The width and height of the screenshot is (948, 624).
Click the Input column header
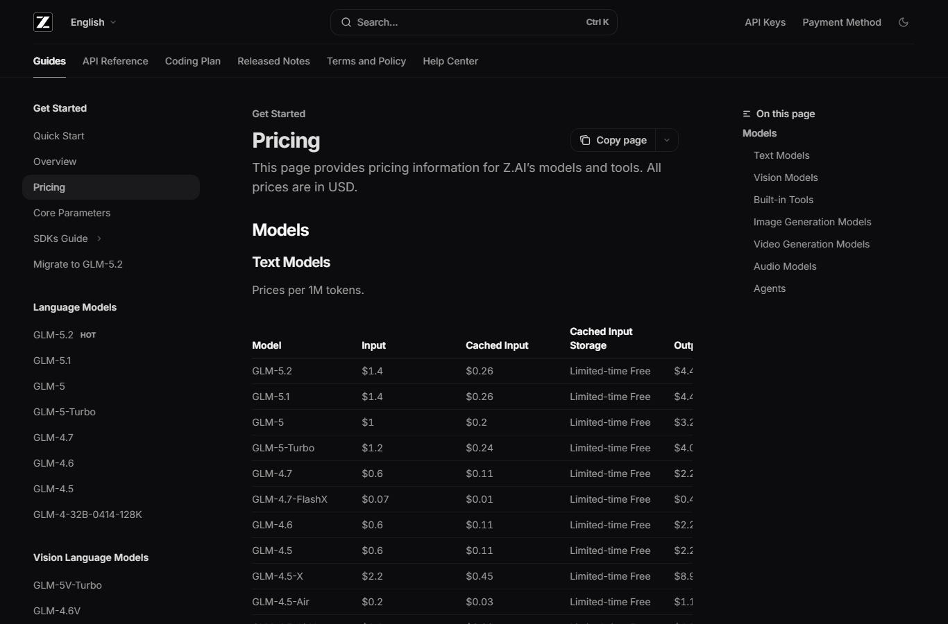(373, 345)
